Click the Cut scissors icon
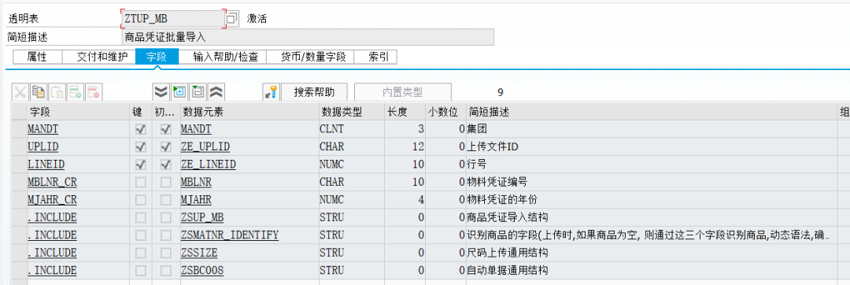This screenshot has height=285, width=850. pos(20,92)
